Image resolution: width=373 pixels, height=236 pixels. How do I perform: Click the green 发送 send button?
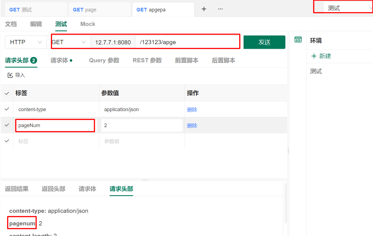click(x=264, y=42)
